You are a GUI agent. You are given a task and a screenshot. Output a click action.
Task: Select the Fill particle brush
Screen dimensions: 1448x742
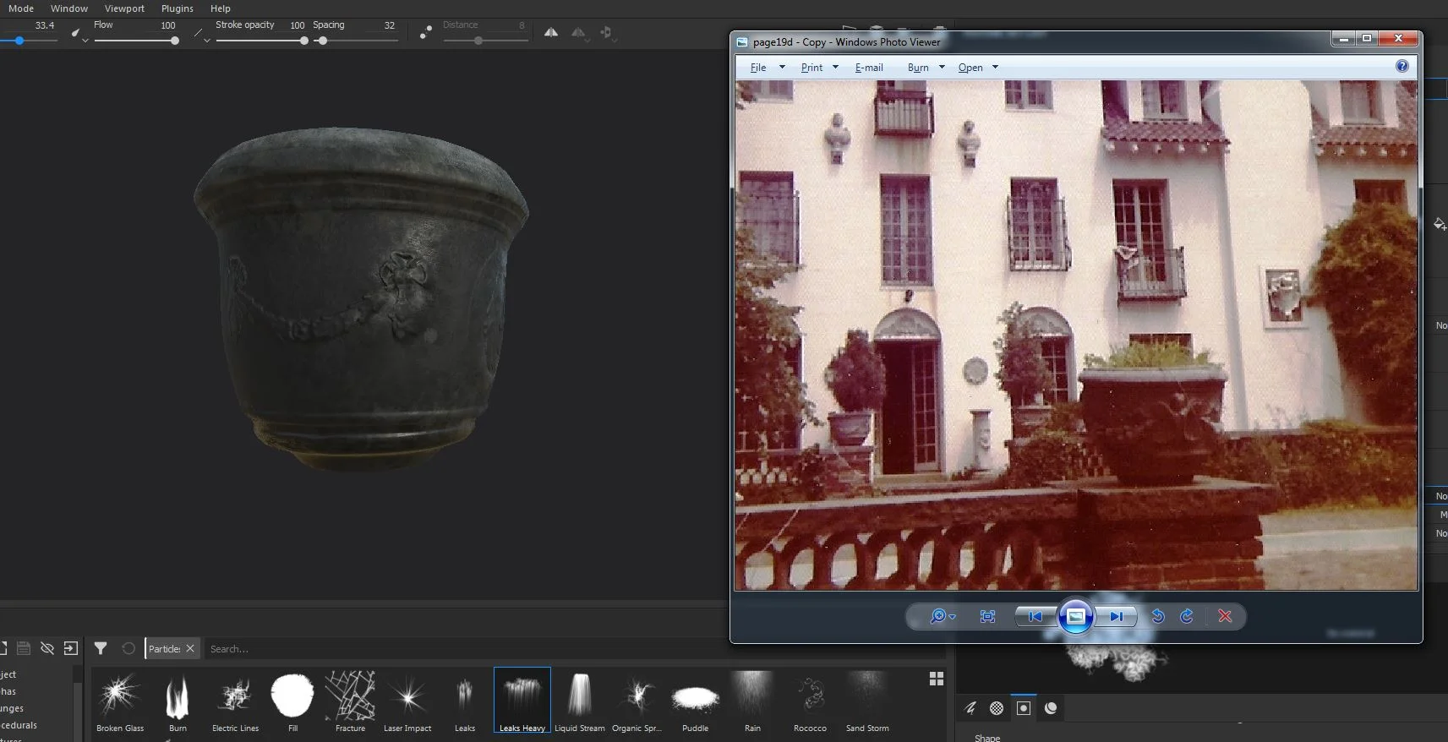click(292, 701)
